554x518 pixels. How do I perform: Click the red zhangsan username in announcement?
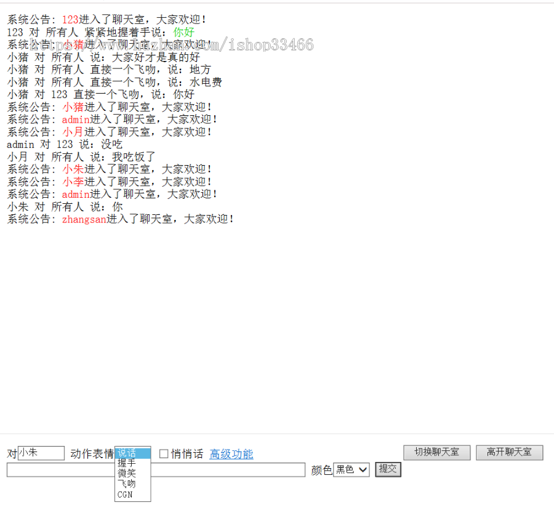tap(84, 219)
